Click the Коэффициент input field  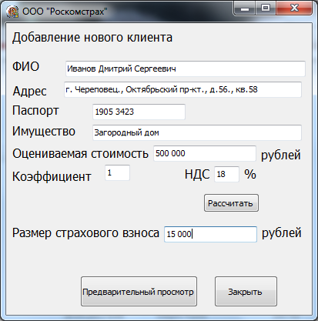[x=117, y=172]
